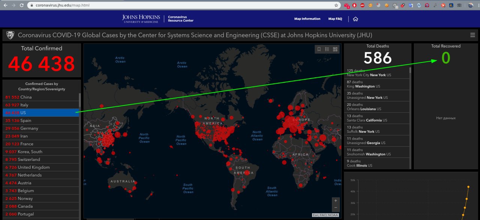Select 35 deaths Unassigned New York row
480x220 pixels.
pyautogui.click(x=376, y=95)
